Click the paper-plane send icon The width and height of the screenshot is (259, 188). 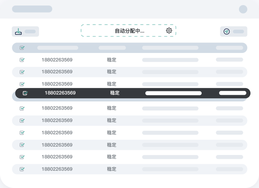pyautogui.click(x=227, y=31)
